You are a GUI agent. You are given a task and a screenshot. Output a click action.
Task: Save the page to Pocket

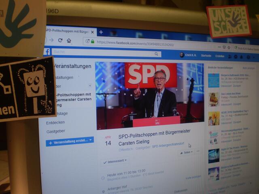224,47
